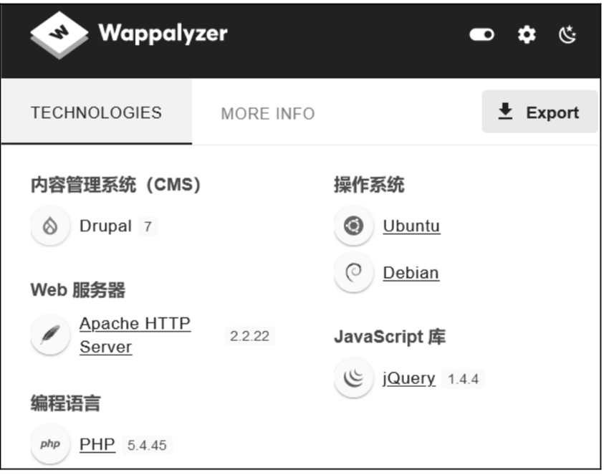604x475 pixels.
Task: Click the php logo icon
Action: [50, 443]
